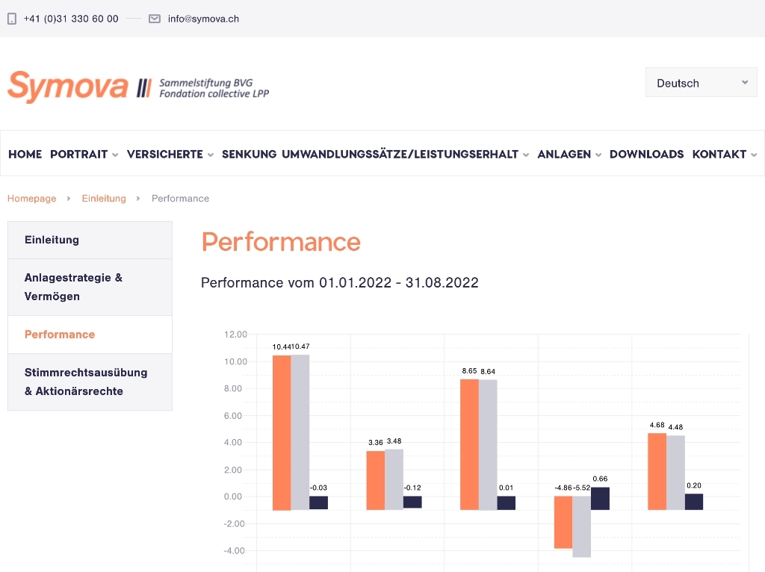The image size is (765, 572).
Task: Click the Einleitung breadcrumb link
Action: pyautogui.click(x=104, y=199)
